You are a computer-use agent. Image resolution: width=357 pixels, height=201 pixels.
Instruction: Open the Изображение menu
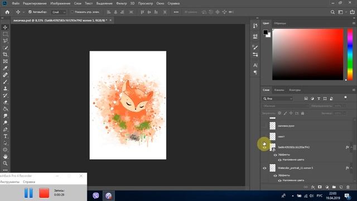coord(60,3)
